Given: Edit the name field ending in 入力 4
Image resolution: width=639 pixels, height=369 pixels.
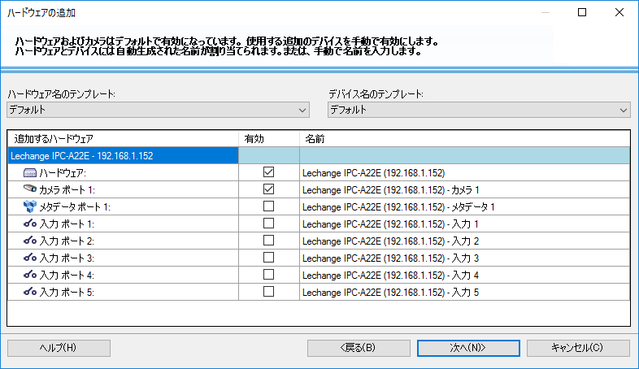Looking at the screenshot, I should pyautogui.click(x=464, y=276).
